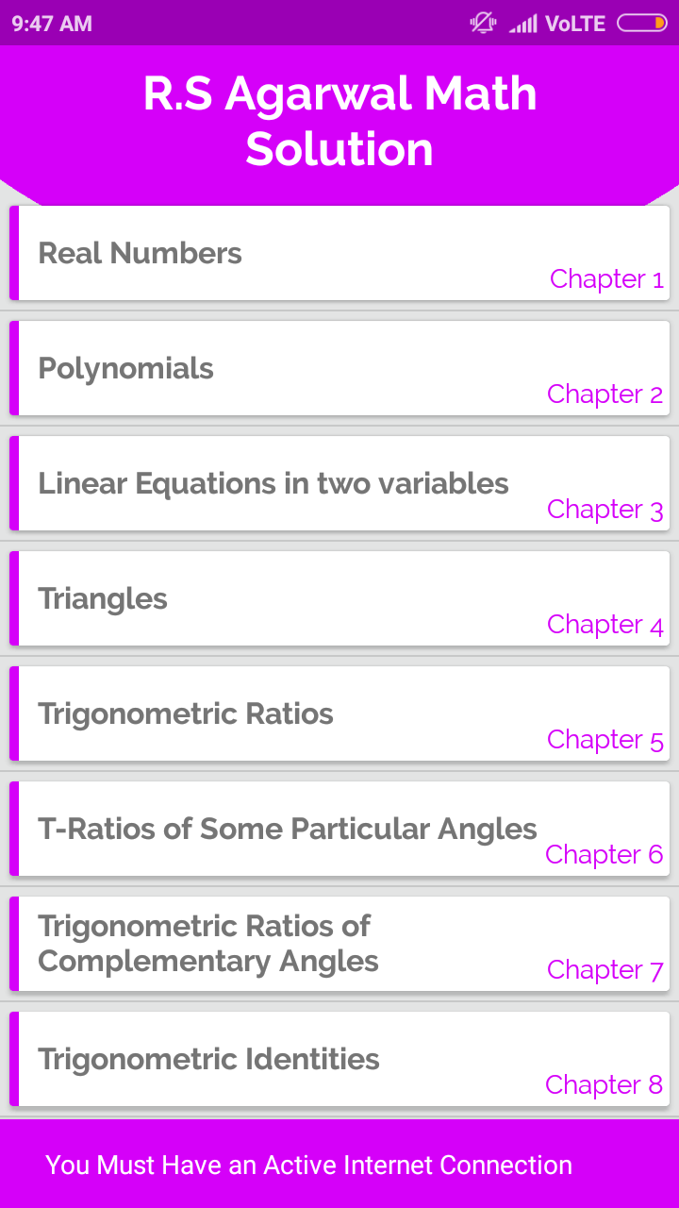The height and width of the screenshot is (1208, 679).
Task: Tap the battery icon in status bar
Action: (x=641, y=23)
